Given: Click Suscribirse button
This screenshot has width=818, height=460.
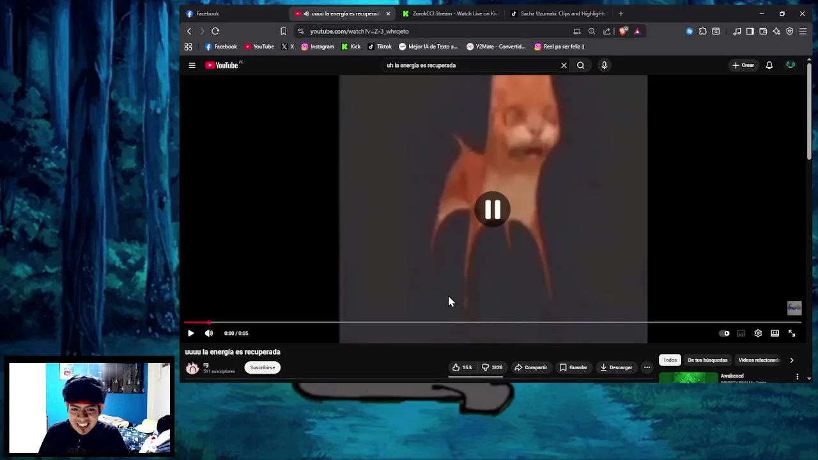Looking at the screenshot, I should pos(262,367).
